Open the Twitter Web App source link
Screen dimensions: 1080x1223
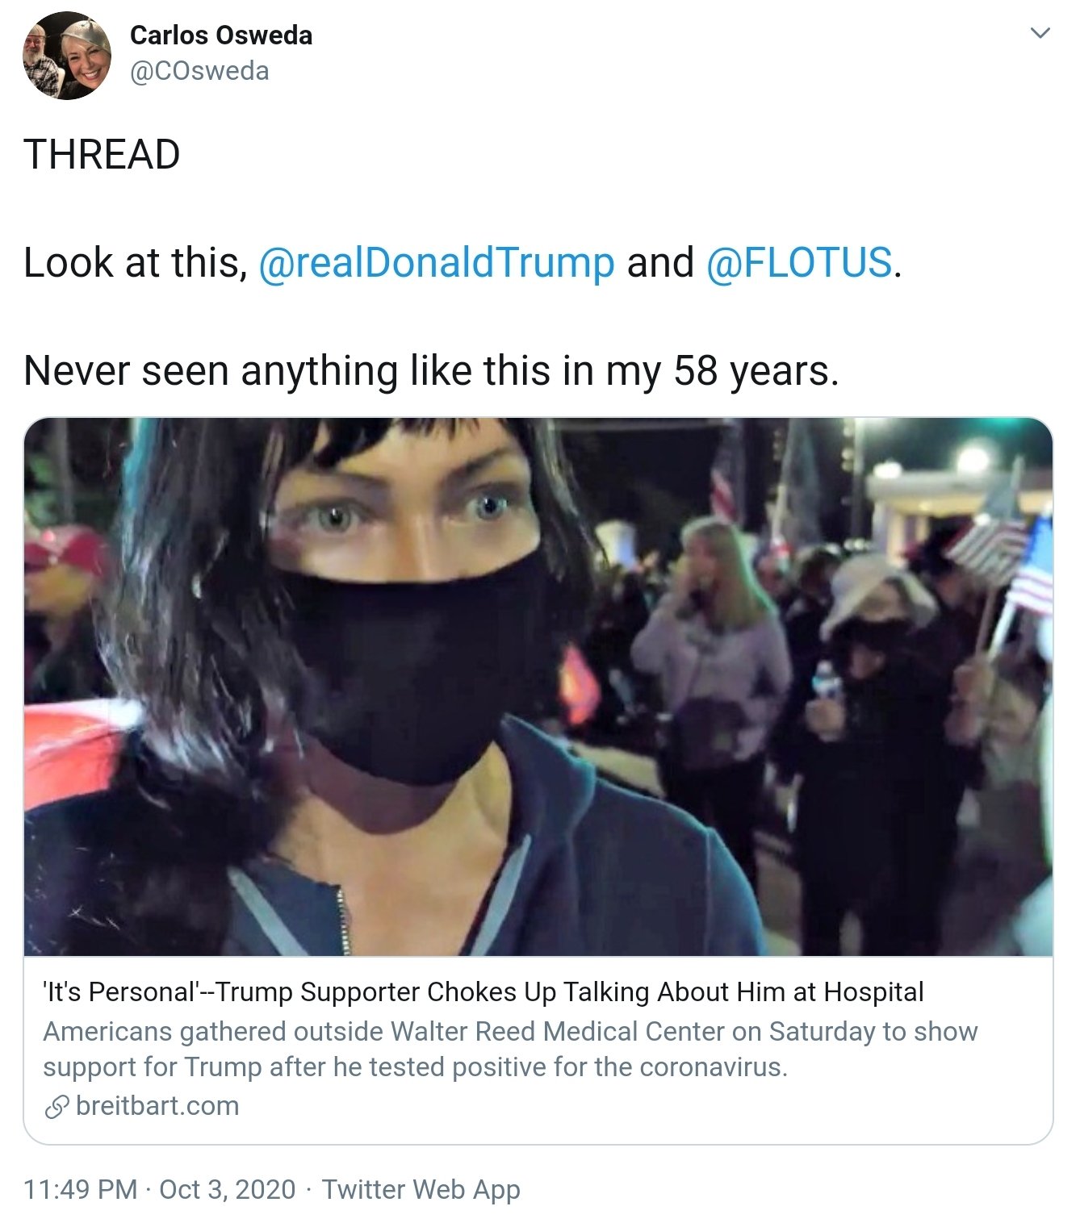(421, 1189)
